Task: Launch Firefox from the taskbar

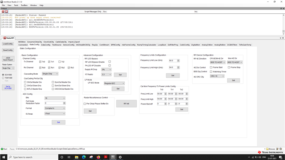Action: [98, 157]
